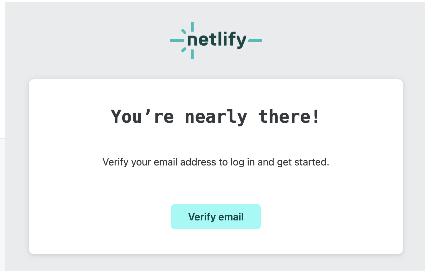Click the gray background below the white card
This screenshot has height=271, width=425.
coord(216,263)
